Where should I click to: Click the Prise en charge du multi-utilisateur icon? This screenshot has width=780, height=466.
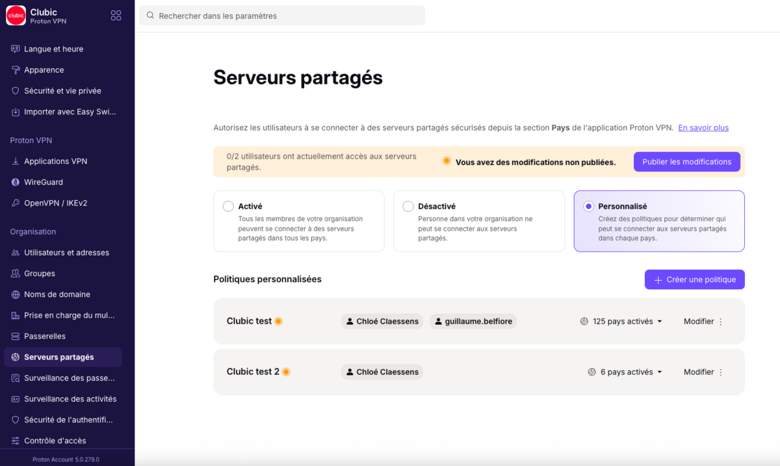tap(16, 315)
